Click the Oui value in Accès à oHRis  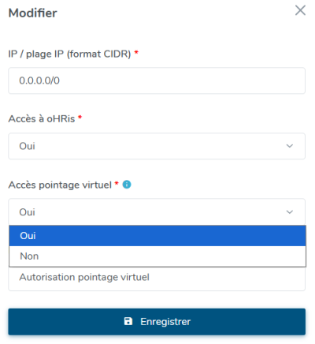(x=27, y=146)
